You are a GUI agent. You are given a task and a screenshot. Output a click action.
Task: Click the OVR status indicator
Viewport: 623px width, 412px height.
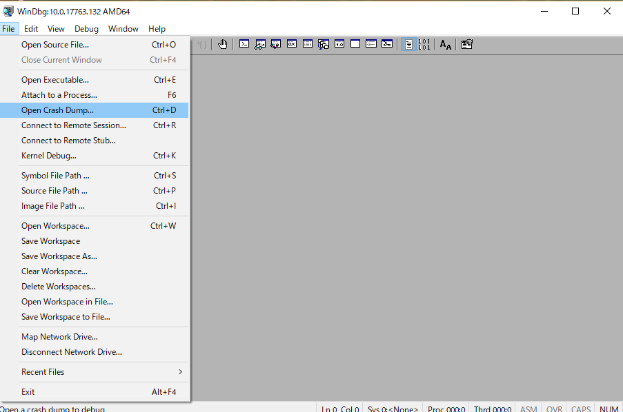click(x=554, y=409)
